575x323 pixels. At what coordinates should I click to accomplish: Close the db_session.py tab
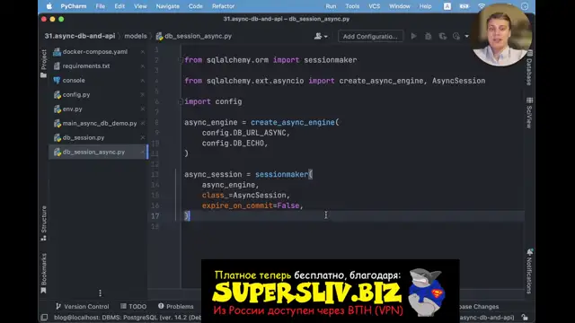point(143,137)
